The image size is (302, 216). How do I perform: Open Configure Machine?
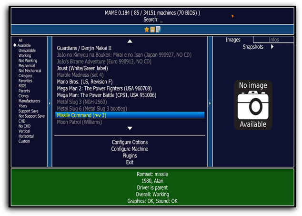(130, 149)
